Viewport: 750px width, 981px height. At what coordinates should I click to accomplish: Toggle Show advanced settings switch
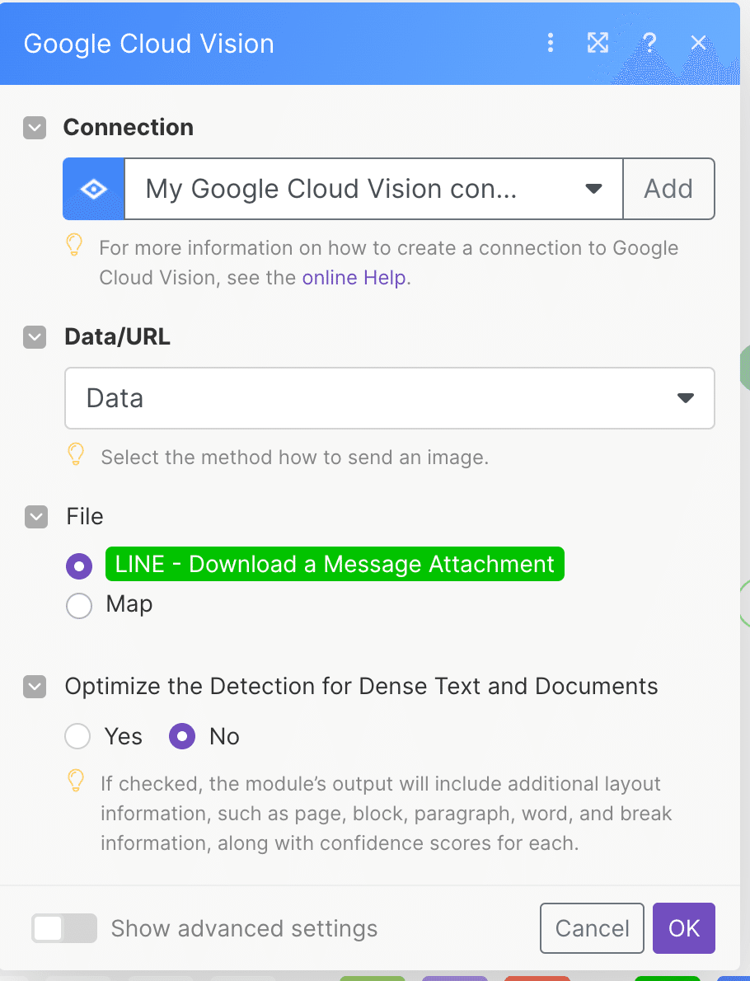point(64,928)
